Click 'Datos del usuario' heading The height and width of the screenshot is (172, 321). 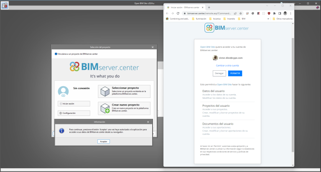(x=213, y=91)
